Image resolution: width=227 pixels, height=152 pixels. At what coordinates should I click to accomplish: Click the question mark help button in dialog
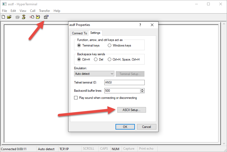coord(140,25)
